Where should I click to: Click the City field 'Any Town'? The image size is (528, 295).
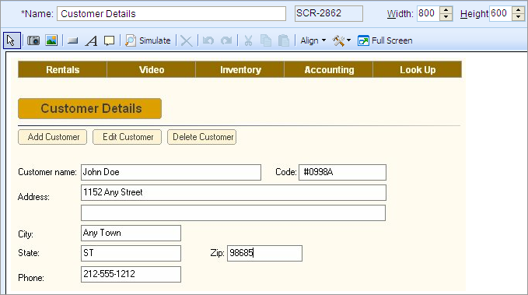(x=131, y=233)
